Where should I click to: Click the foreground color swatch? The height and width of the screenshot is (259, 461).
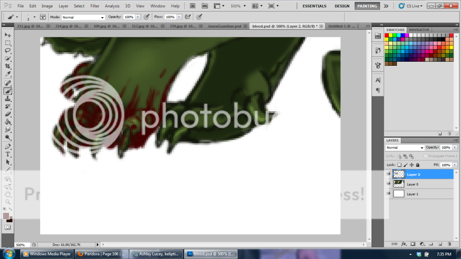[x=6, y=216]
